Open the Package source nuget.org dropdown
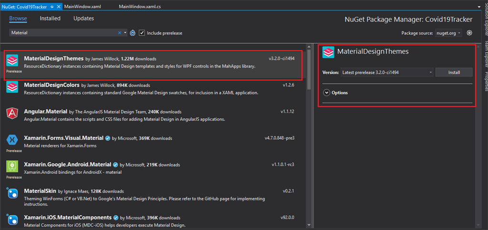The height and width of the screenshot is (230, 488). pyautogui.click(x=448, y=33)
